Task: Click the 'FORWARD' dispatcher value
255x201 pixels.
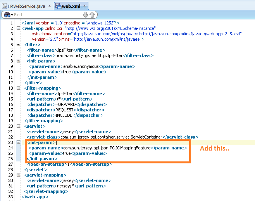Action: pos(66,104)
